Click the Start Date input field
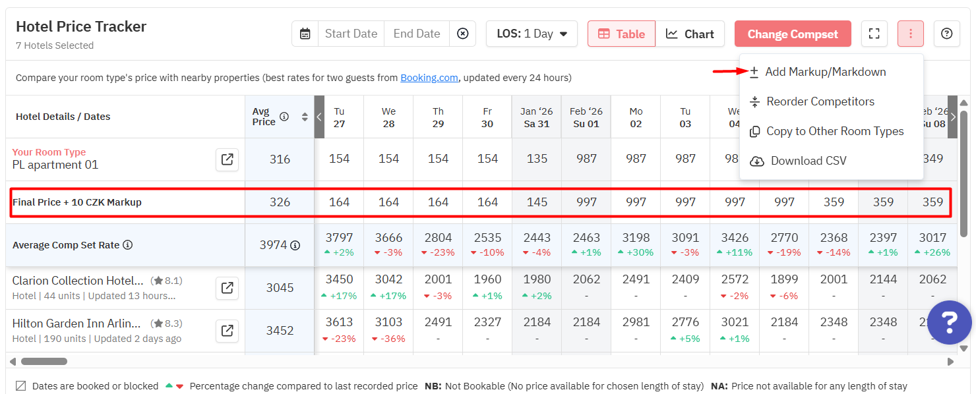This screenshot has width=976, height=394. pos(351,34)
